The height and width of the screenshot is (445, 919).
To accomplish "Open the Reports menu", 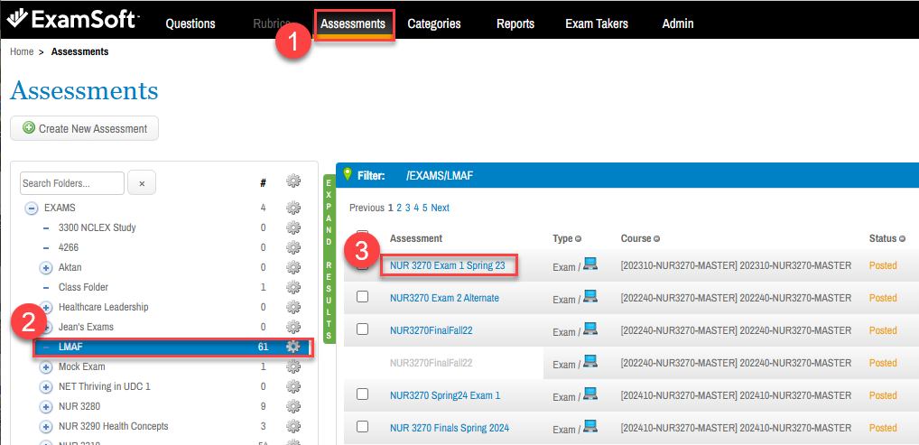I will tap(515, 24).
